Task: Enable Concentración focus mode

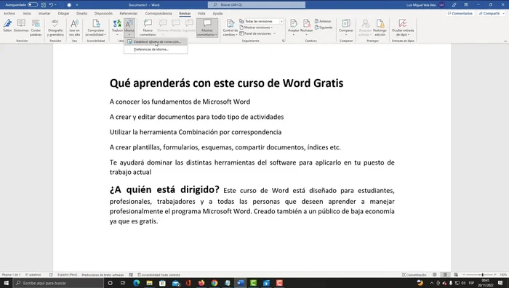Action: 414,275
